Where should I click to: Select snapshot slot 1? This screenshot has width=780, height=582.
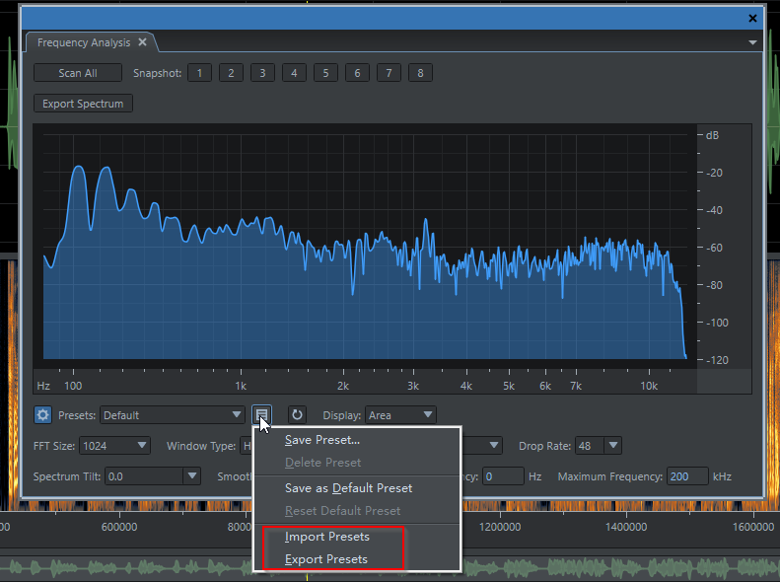point(199,73)
